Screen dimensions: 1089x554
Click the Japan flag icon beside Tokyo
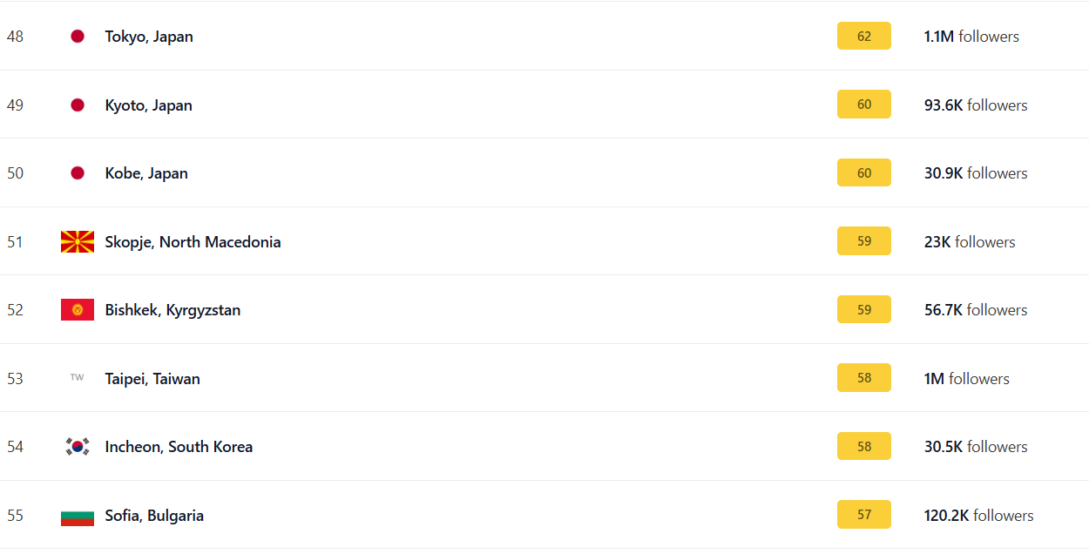pyautogui.click(x=78, y=37)
